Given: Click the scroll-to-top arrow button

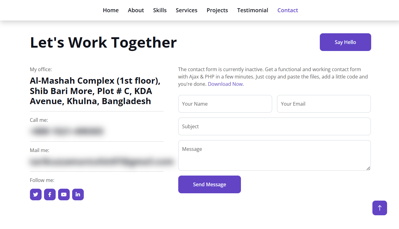Looking at the screenshot, I should (x=380, y=208).
